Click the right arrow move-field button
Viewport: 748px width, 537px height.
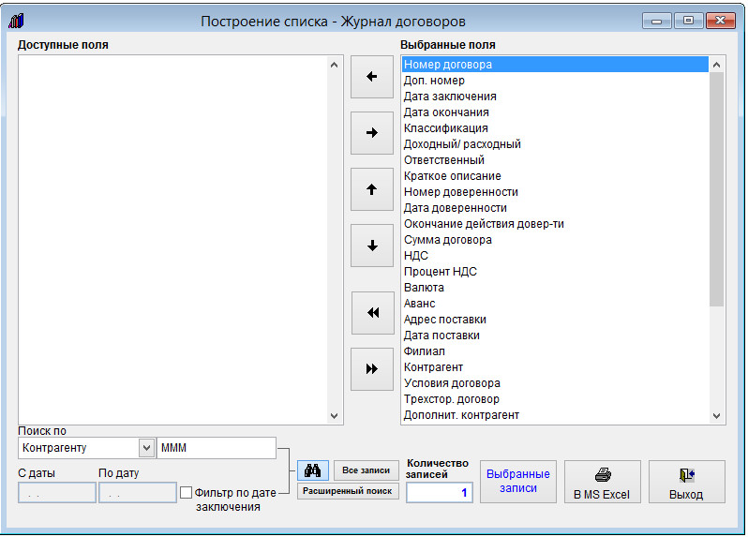371,133
